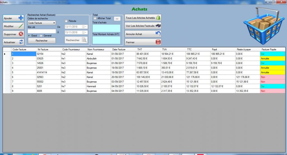Screen dimensions: 287x155
Task: Click the blue plus Ajouter icon
Action: [x=21, y=18]
